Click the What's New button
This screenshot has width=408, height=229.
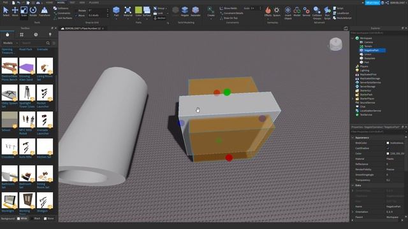coord(372,3)
